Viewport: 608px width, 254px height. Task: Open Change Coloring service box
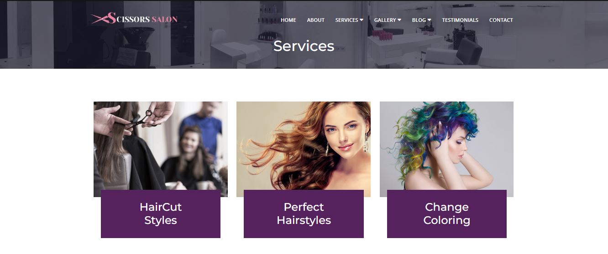(x=447, y=214)
